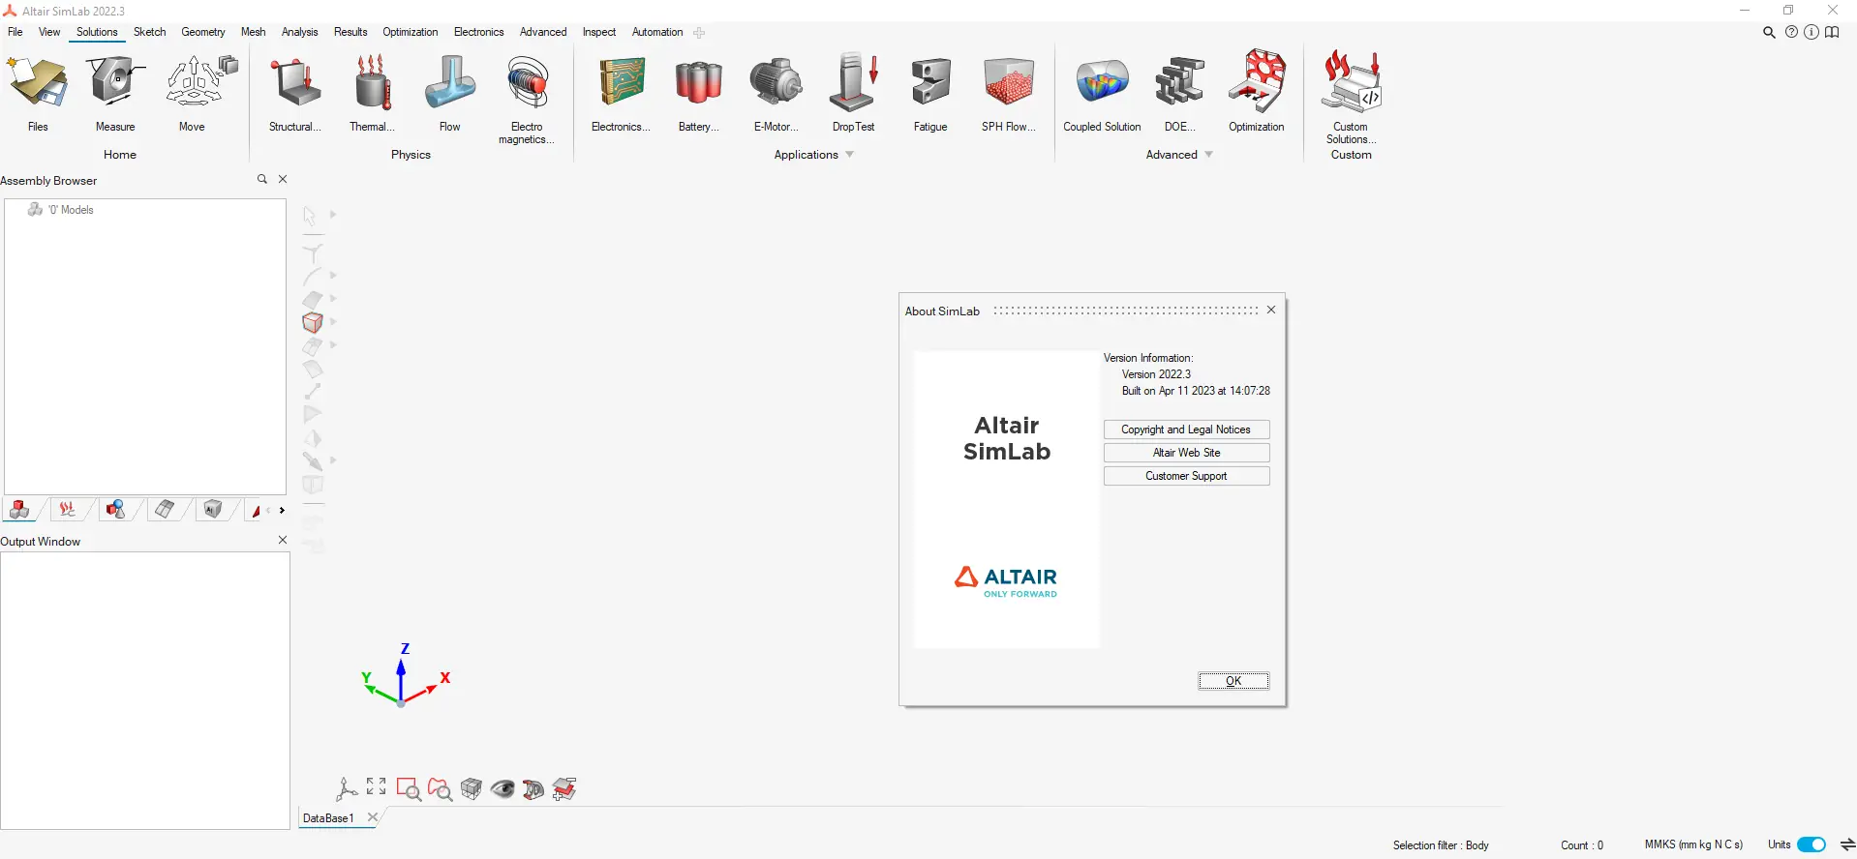Click the shaded cube display mode icon
The image size is (1857, 859).
[x=472, y=789]
